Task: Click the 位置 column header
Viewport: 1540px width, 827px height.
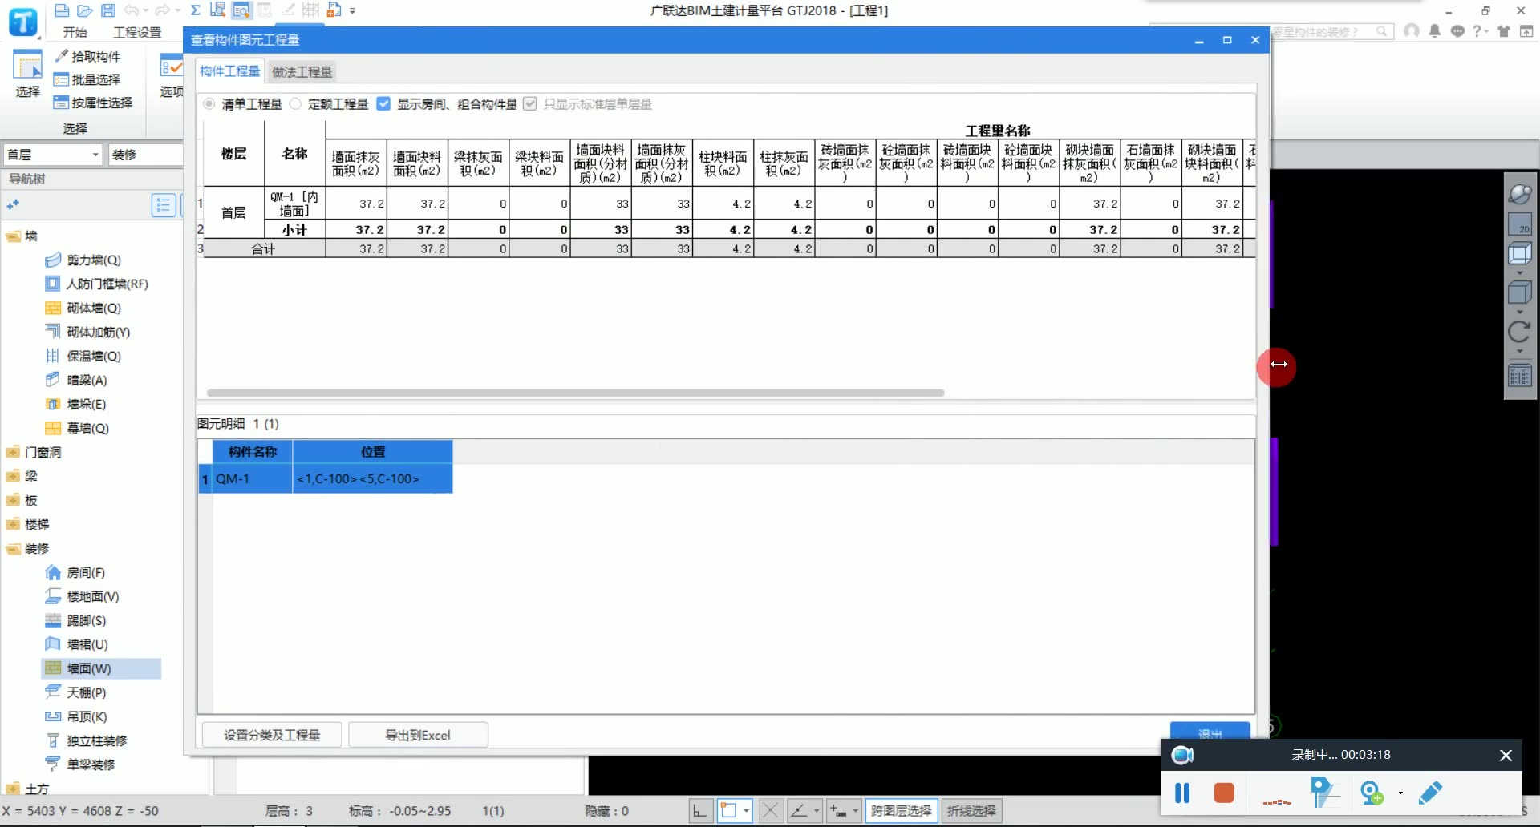Action: pos(373,452)
